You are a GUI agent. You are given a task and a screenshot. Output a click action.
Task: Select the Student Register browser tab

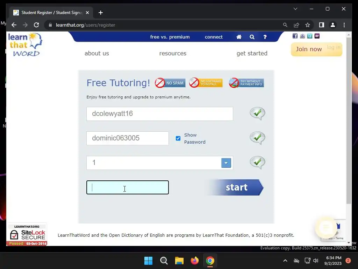click(51, 13)
